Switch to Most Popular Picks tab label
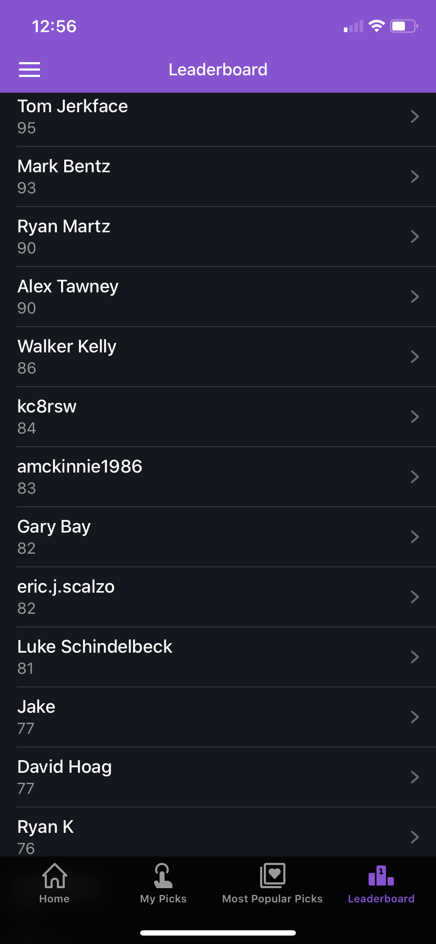436x944 pixels. tap(272, 899)
